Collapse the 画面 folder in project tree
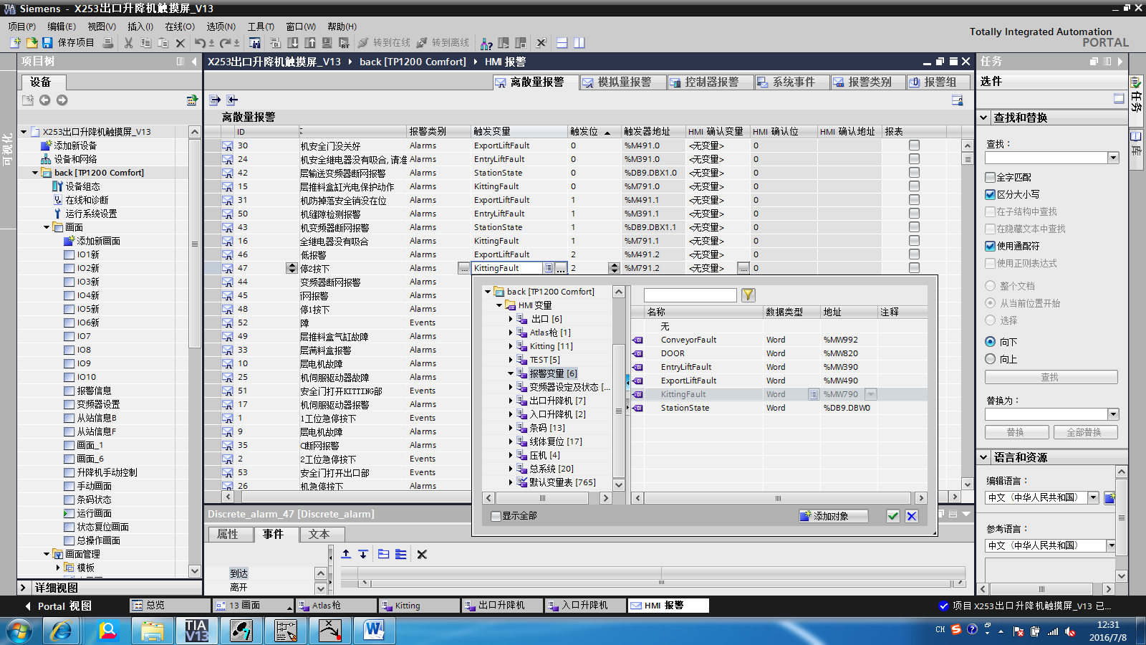Screen dimensions: 1146x645 coord(47,227)
